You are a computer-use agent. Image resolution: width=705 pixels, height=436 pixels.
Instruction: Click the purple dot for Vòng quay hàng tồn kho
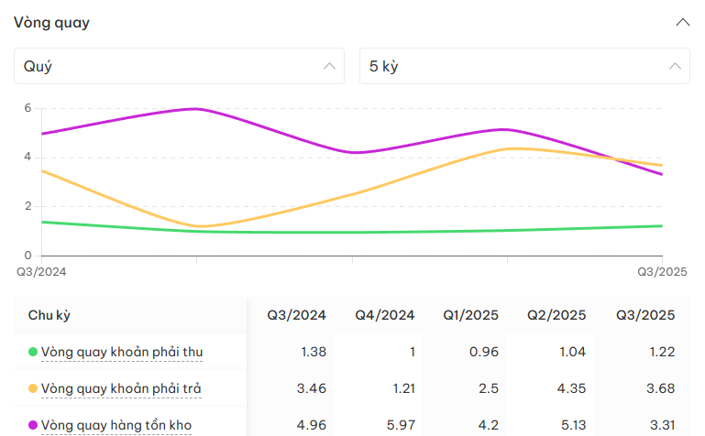pyautogui.click(x=33, y=425)
